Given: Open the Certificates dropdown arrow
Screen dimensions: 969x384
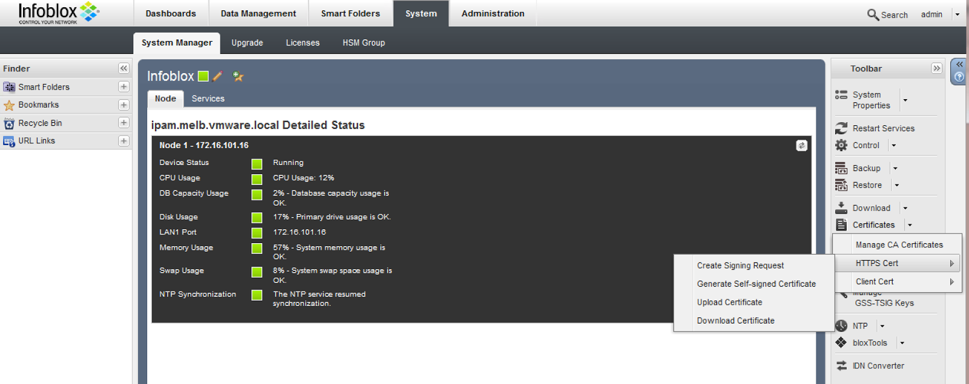Looking at the screenshot, I should click(x=910, y=225).
